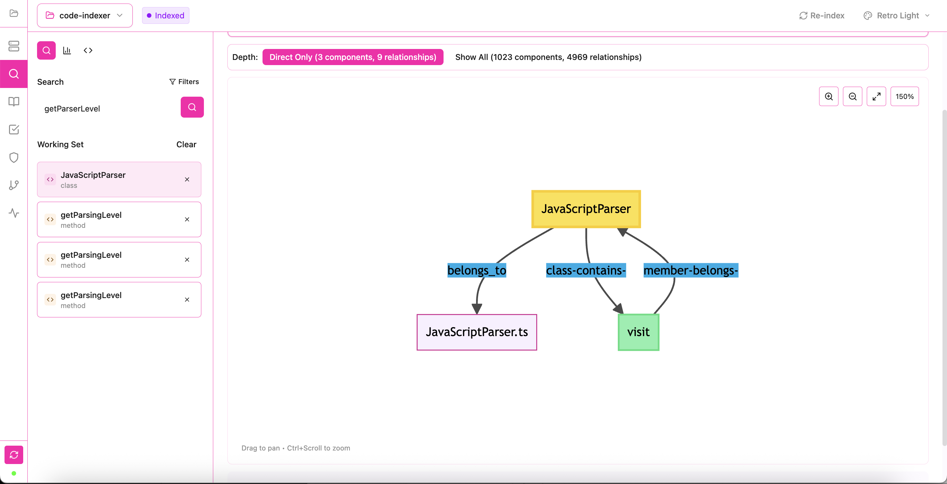Image resolution: width=947 pixels, height=484 pixels.
Task: Open the code brackets tab icon
Action: [88, 50]
